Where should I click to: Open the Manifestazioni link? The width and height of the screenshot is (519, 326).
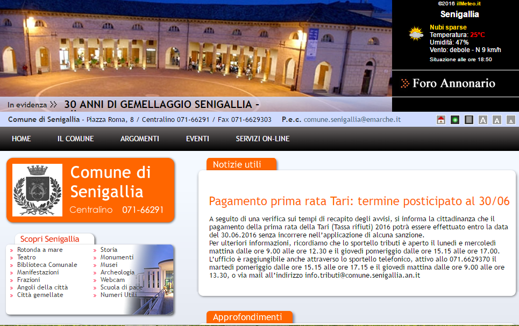coord(38,272)
